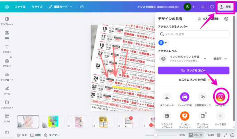Click the リンクをコピー button
This screenshot has width=237, height=139.
tap(194, 71)
